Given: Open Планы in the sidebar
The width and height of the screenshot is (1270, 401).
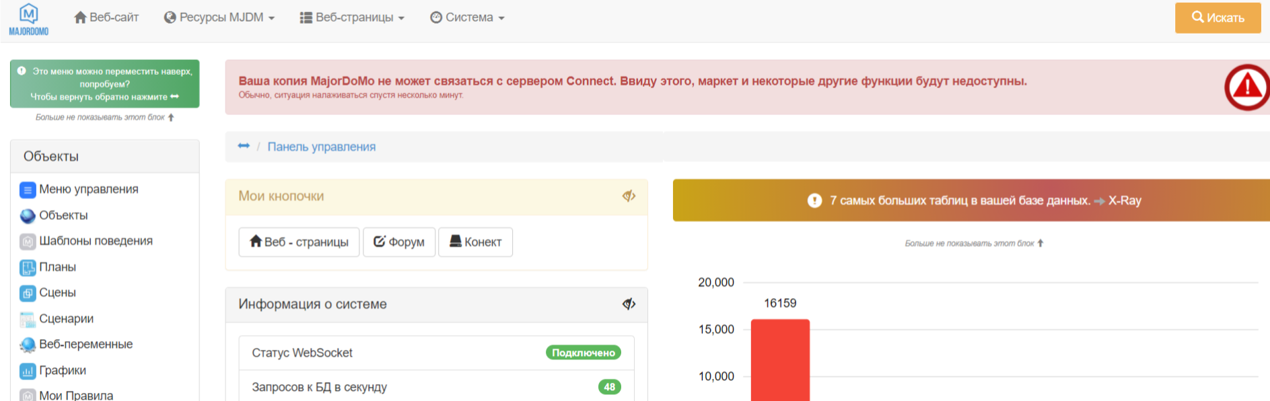Looking at the screenshot, I should click(57, 267).
